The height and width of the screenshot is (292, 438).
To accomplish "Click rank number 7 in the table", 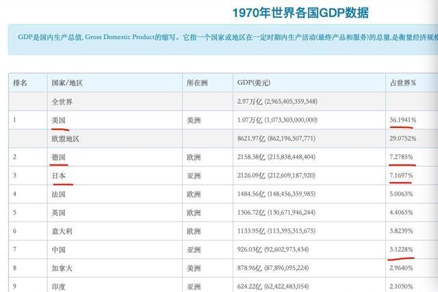I will click(14, 250).
